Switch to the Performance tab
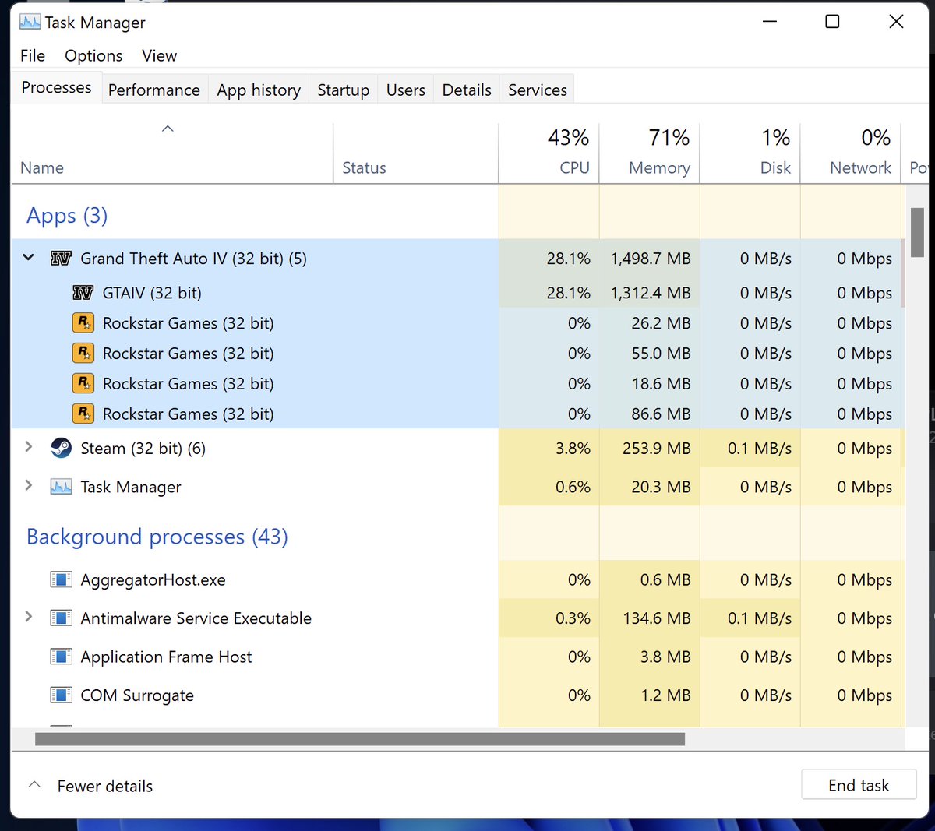 (154, 90)
